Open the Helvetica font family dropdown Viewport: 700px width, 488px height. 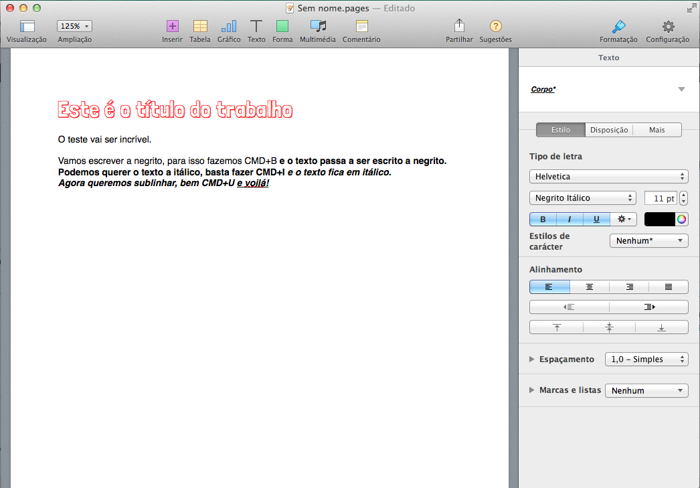pyautogui.click(x=609, y=176)
